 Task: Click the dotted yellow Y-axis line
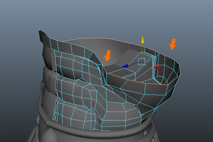[142, 50]
